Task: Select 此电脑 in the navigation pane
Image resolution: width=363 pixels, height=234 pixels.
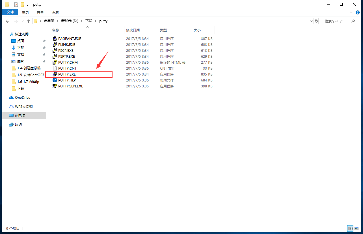Action: pyautogui.click(x=24, y=116)
